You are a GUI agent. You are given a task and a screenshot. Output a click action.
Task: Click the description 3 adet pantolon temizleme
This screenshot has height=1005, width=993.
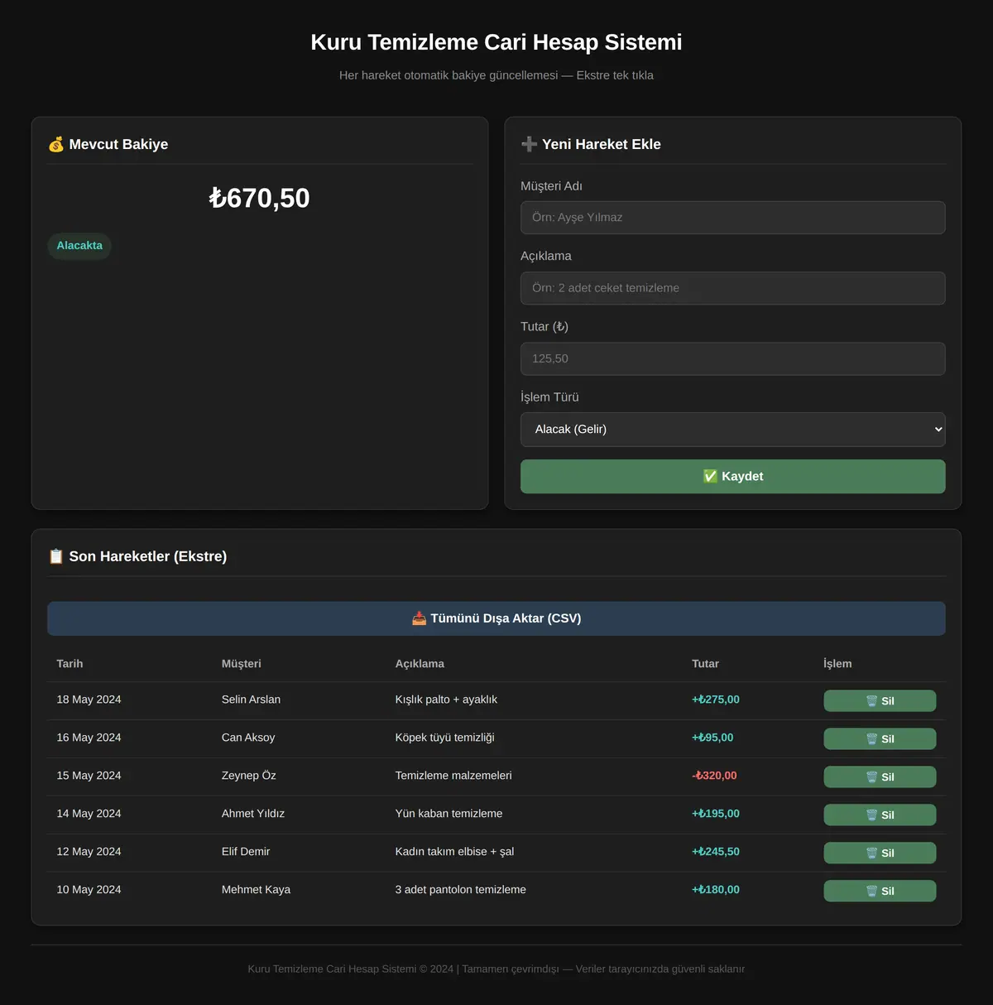coord(461,890)
